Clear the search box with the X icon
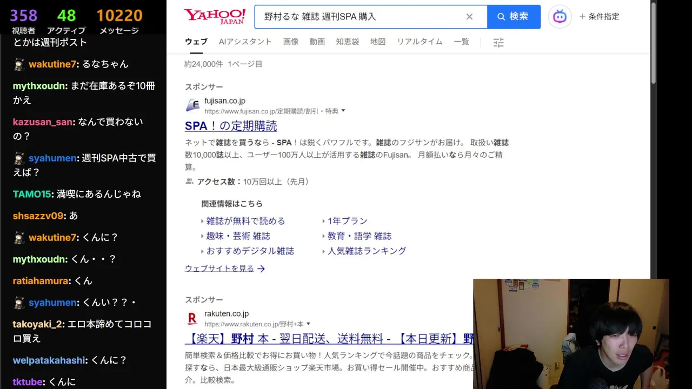692x389 pixels. click(x=469, y=17)
